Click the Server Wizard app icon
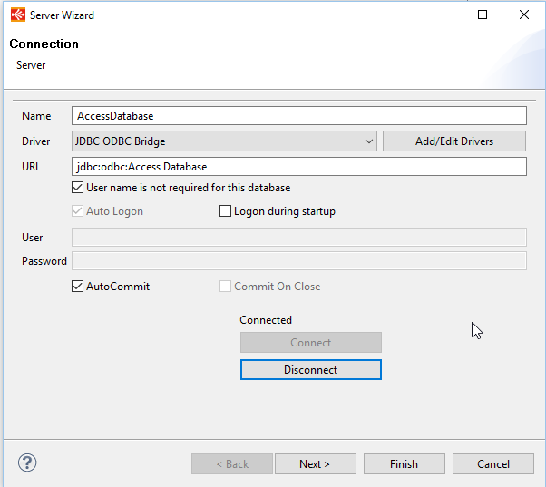The image size is (546, 487). 18,15
